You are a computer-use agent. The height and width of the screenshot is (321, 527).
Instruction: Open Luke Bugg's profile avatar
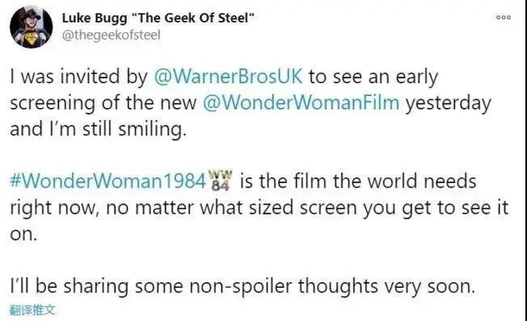[31, 27]
